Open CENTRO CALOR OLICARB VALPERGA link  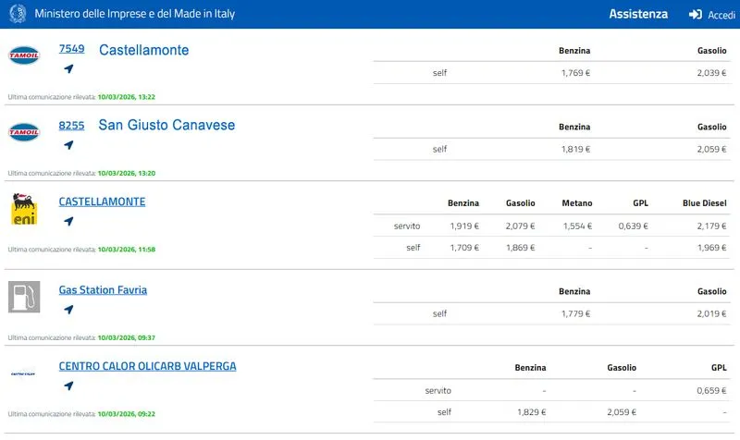pos(147,366)
